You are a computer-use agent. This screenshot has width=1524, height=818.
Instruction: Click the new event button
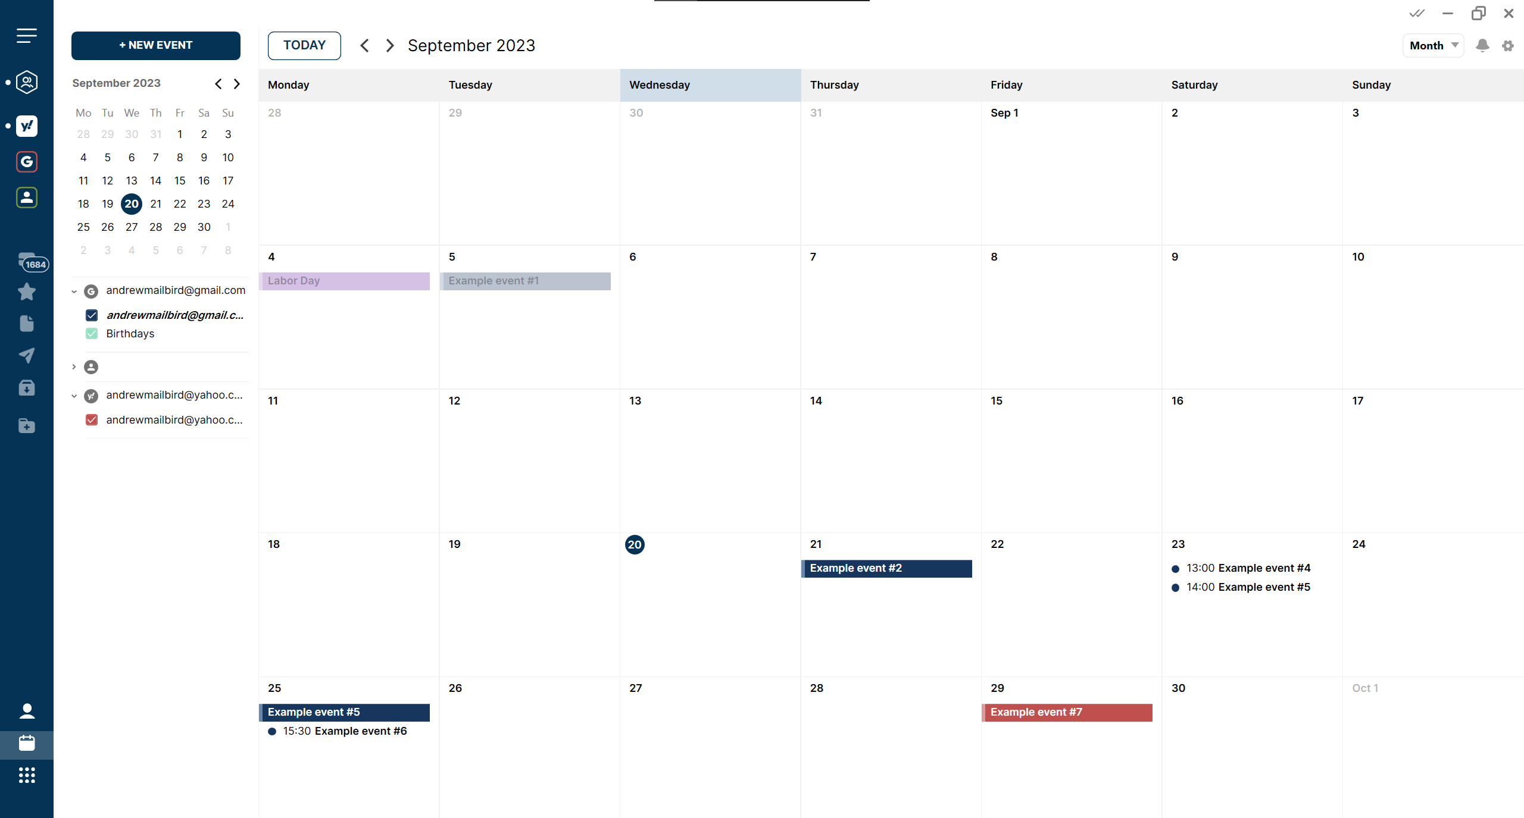click(155, 45)
